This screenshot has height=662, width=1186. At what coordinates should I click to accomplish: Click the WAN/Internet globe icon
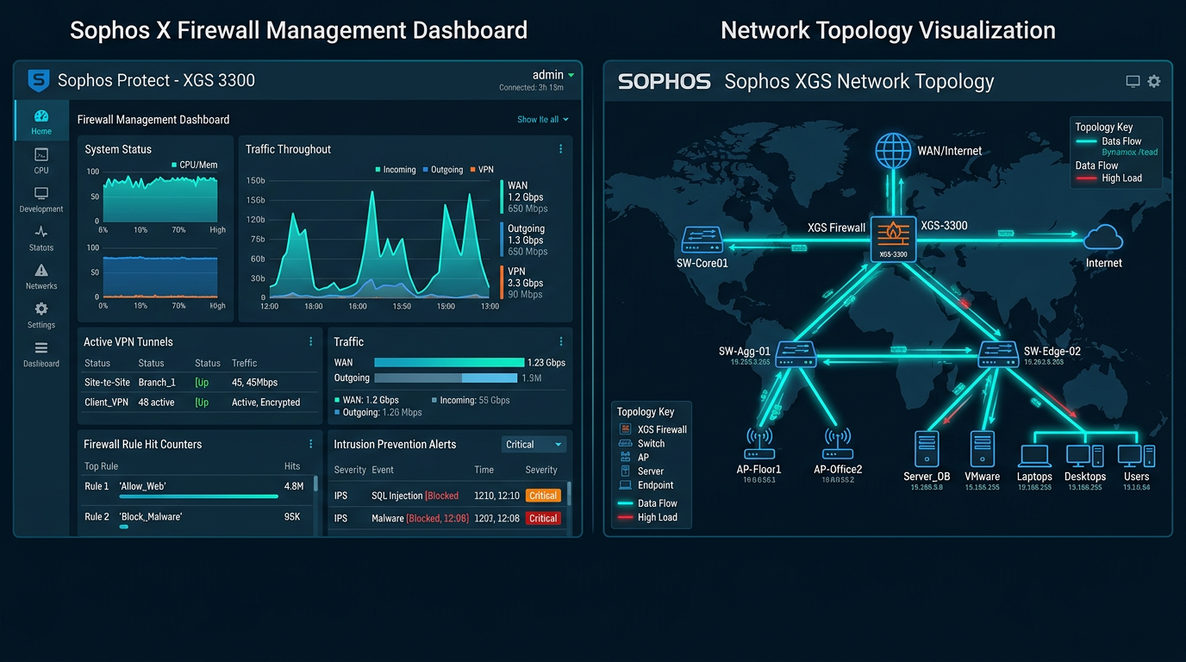click(893, 150)
